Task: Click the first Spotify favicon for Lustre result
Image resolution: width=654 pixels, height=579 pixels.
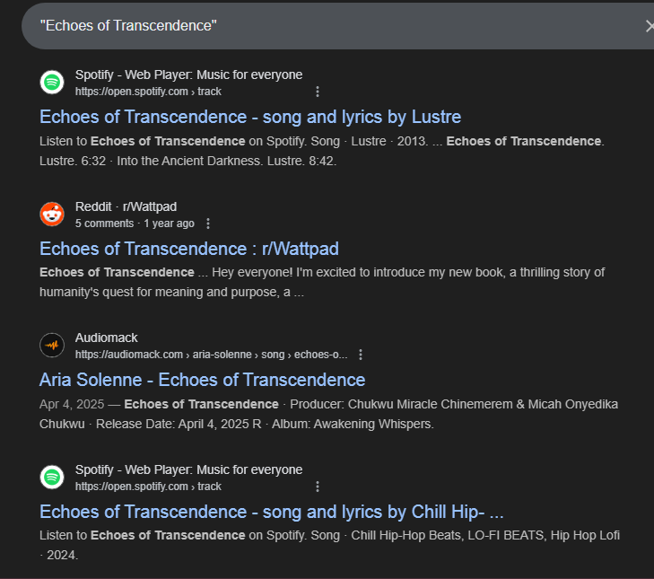Action: pyautogui.click(x=52, y=83)
